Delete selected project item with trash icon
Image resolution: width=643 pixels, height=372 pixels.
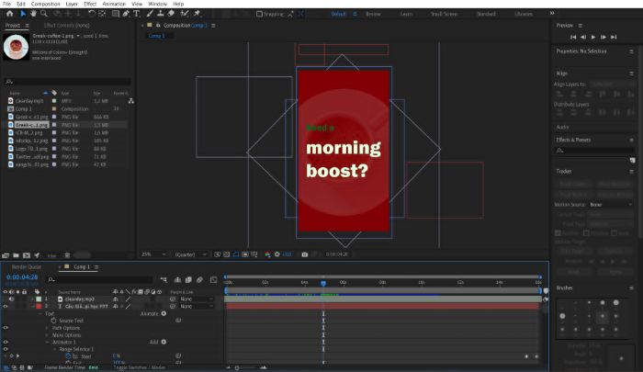click(67, 255)
